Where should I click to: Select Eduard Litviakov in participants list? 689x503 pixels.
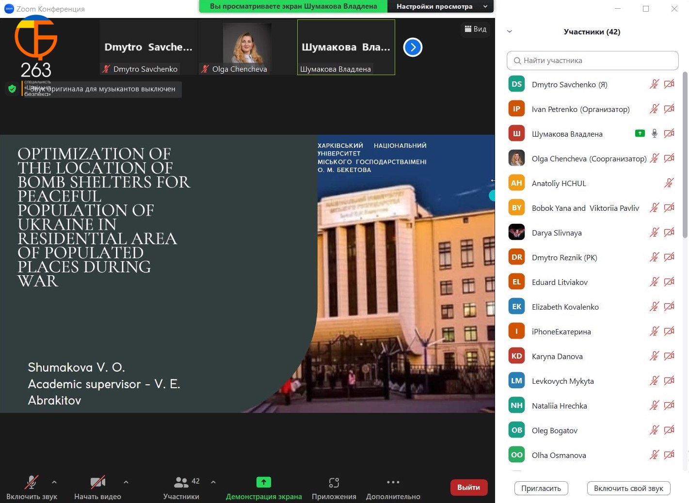pos(592,282)
